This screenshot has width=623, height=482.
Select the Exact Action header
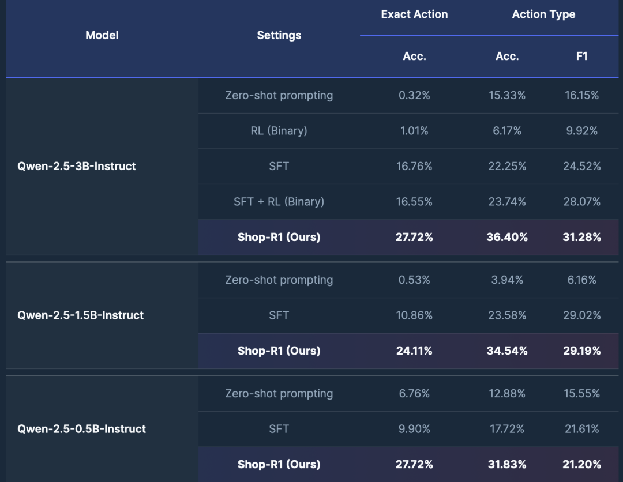(414, 14)
